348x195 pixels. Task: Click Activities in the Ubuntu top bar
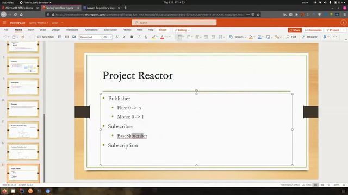(8, 2)
